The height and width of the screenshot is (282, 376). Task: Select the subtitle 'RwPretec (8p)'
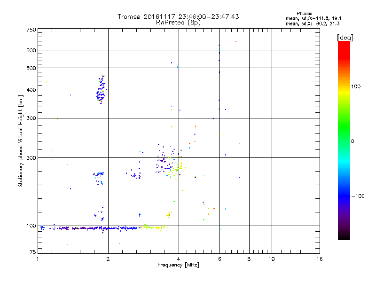178,23
